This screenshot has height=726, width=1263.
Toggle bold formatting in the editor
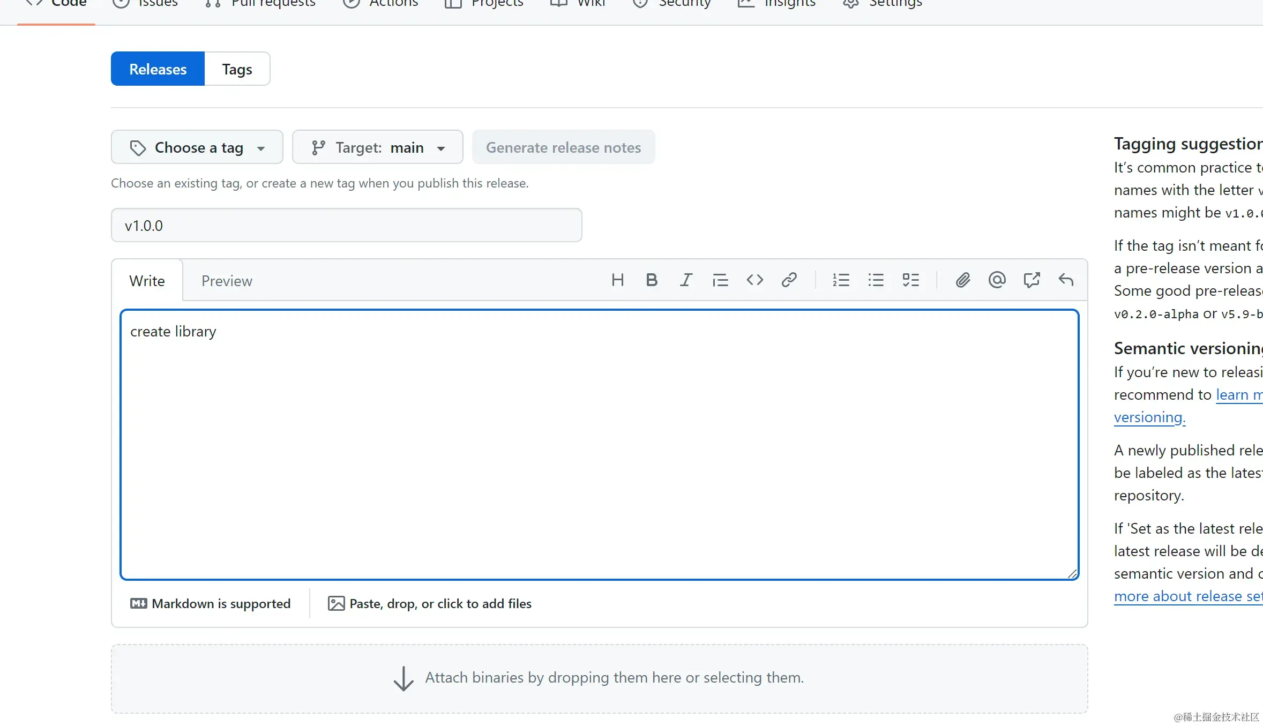pyautogui.click(x=652, y=280)
